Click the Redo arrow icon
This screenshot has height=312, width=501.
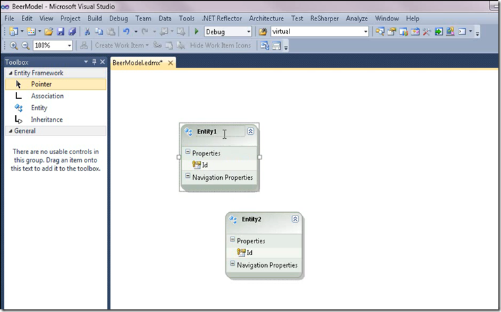[145, 32]
